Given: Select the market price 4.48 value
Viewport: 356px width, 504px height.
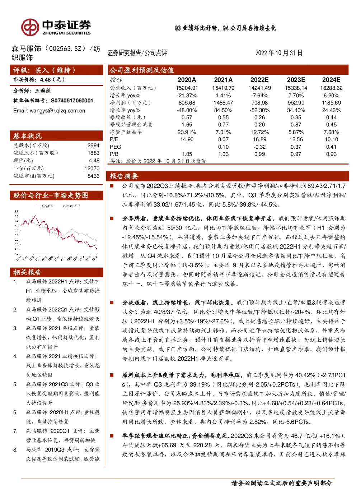Looking at the screenshot, I should [x=45, y=80].
